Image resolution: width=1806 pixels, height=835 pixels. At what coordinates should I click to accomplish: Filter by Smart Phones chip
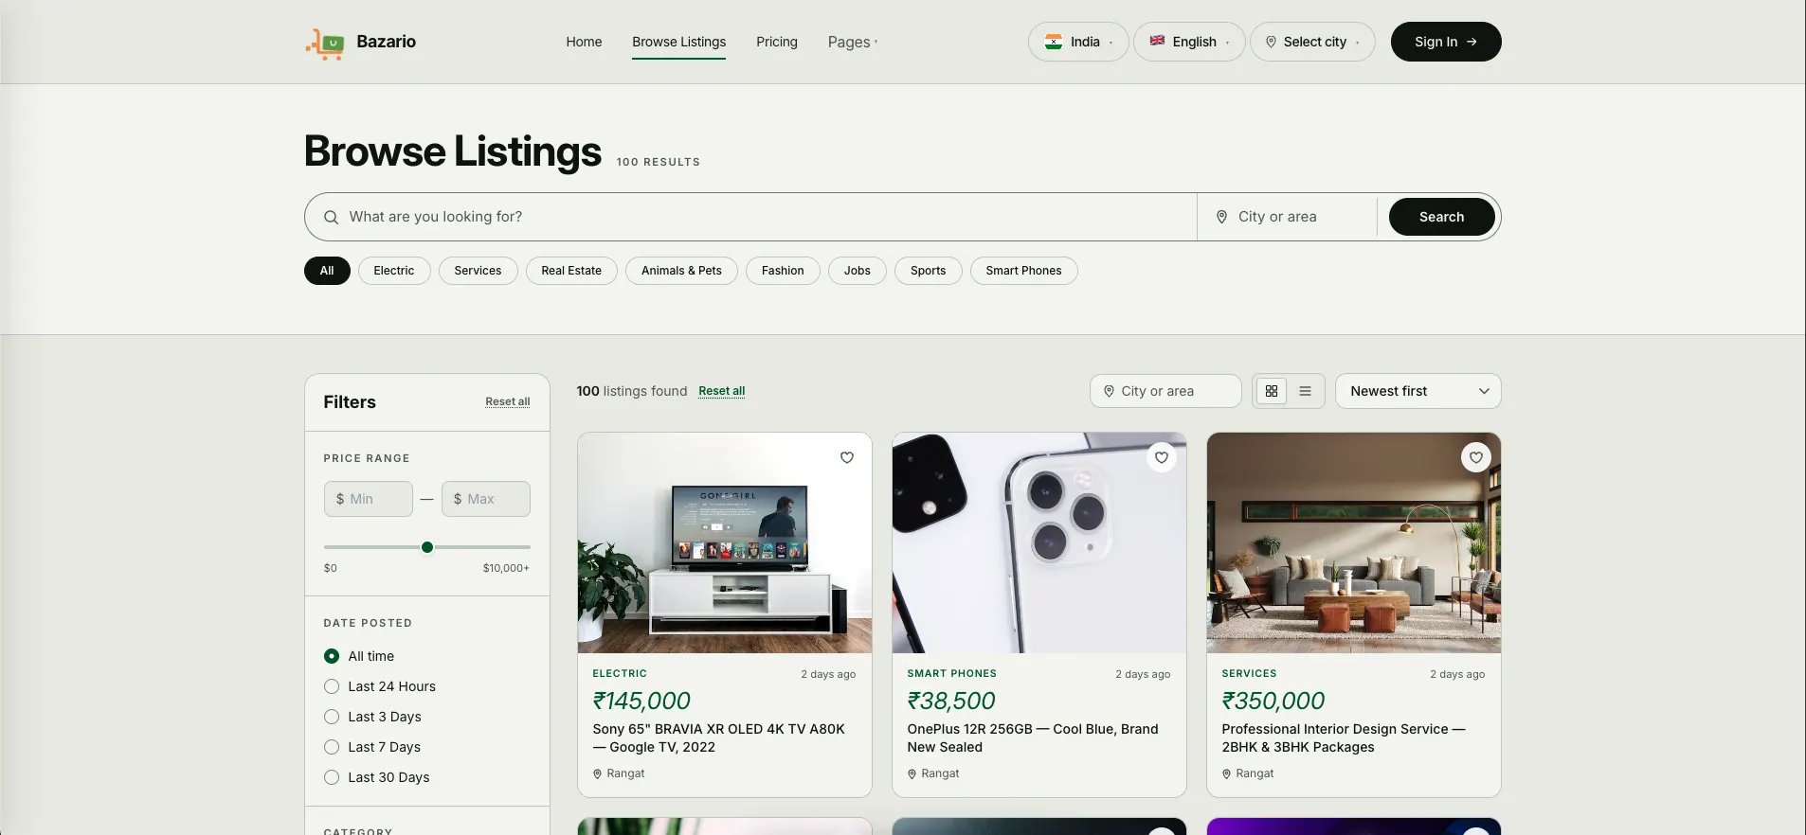tap(1023, 271)
